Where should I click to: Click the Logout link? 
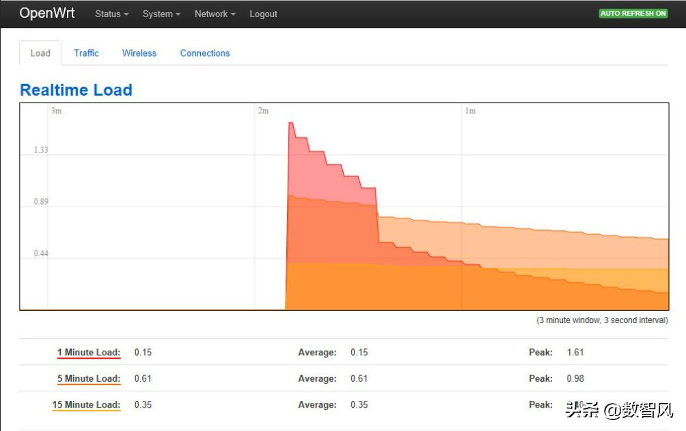click(263, 14)
